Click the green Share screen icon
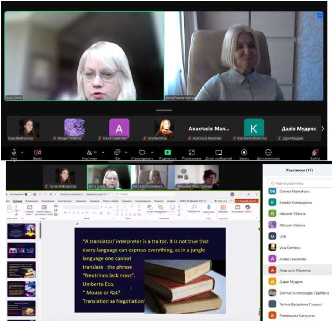The width and height of the screenshot is (333, 322). [167, 152]
